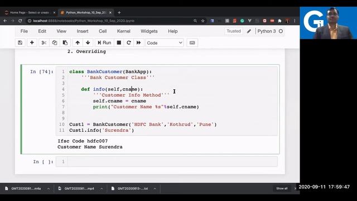Open the Help menu
357x201 pixels.
coord(173,31)
